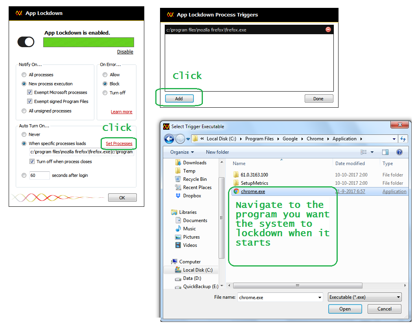Select Computer in navigation pane

coord(190,262)
